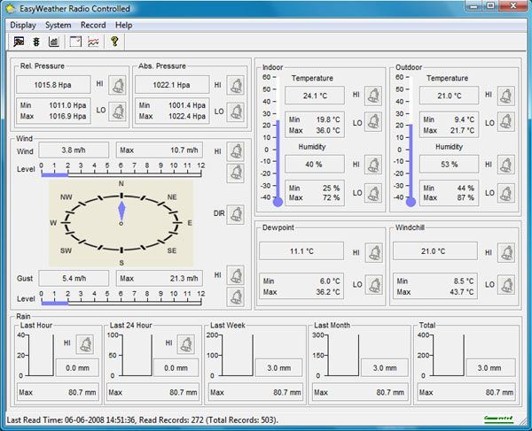Click the 11.1 °C dewpoint value

coord(301,251)
